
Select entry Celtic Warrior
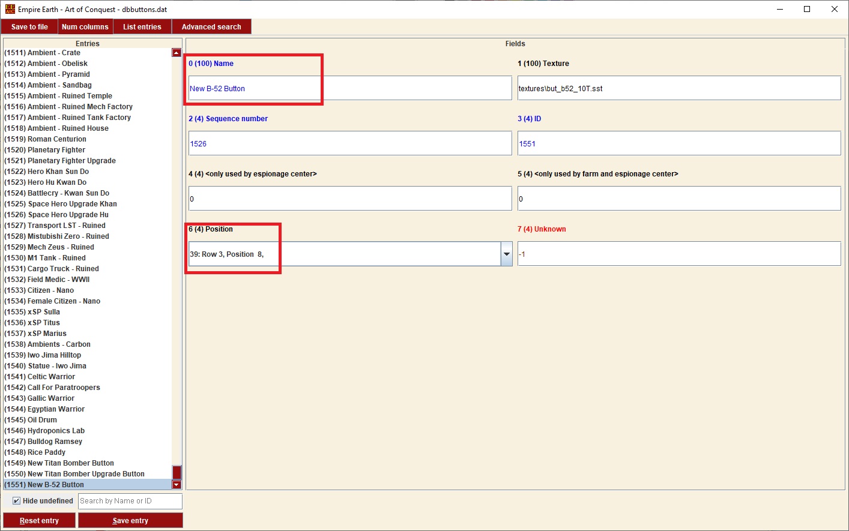coord(88,377)
